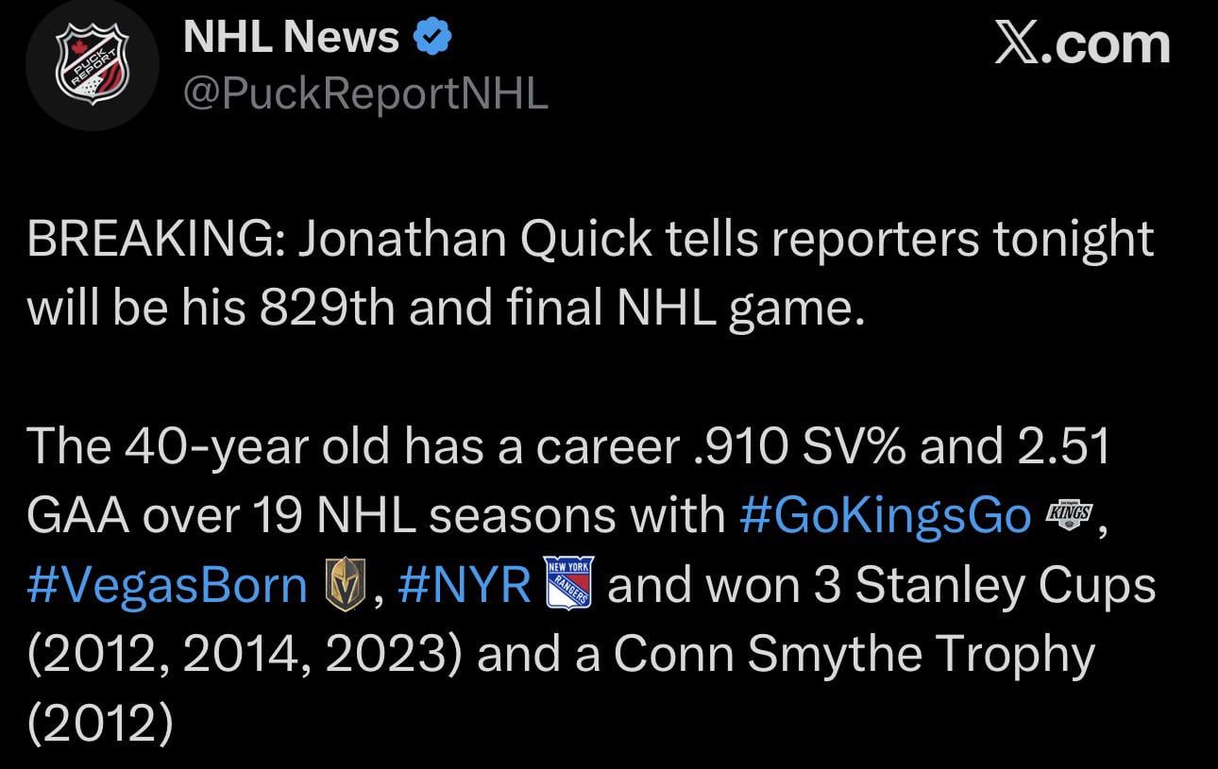Click the blue verified checkmark badge
The height and width of the screenshot is (769, 1218).
(x=434, y=38)
